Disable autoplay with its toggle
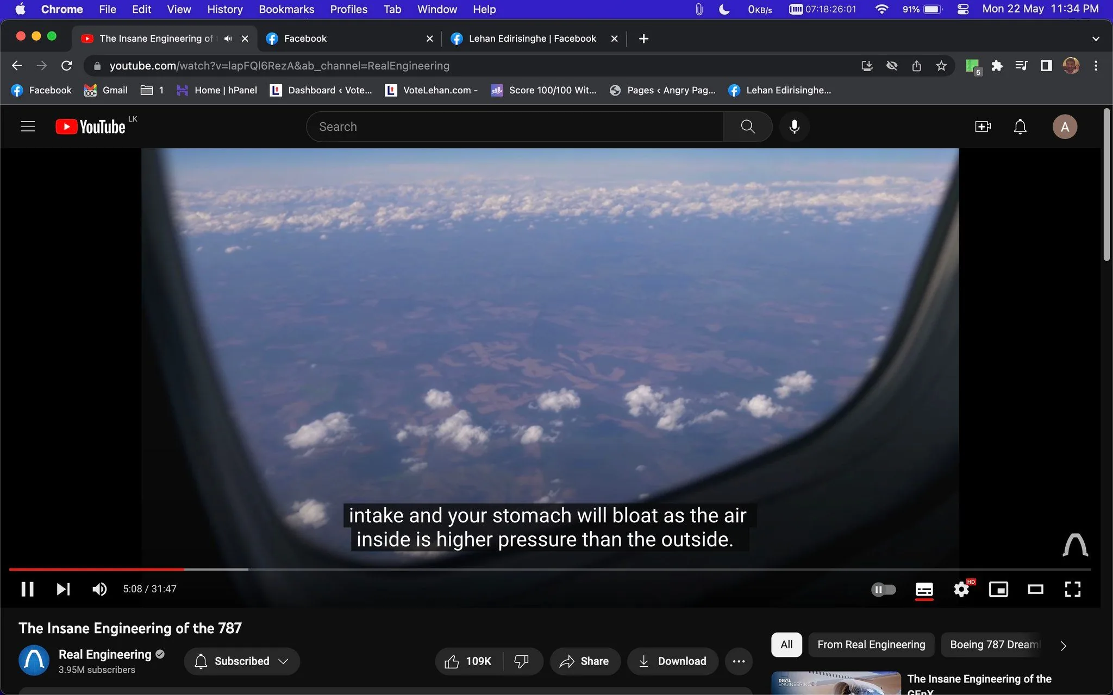The width and height of the screenshot is (1113, 695). tap(883, 589)
